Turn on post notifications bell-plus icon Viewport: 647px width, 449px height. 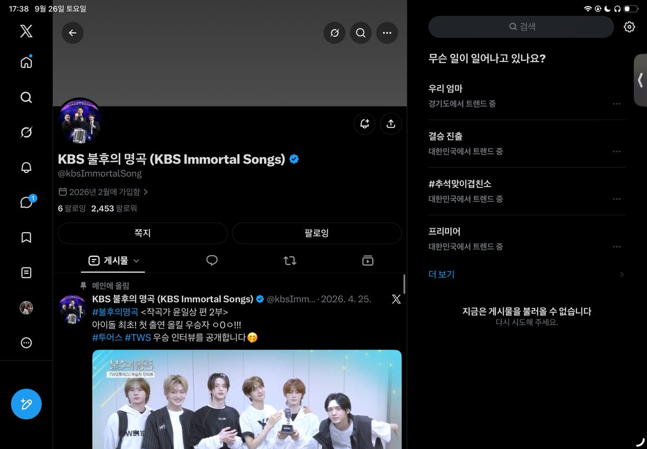pyautogui.click(x=364, y=123)
